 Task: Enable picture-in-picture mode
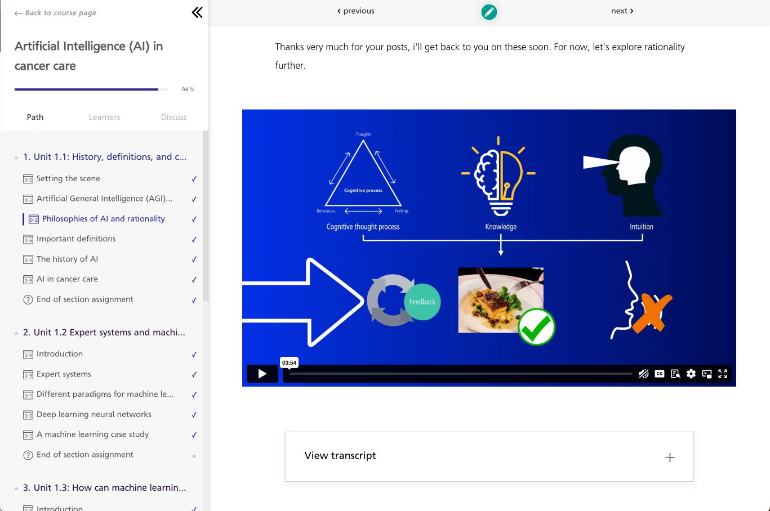pos(707,374)
